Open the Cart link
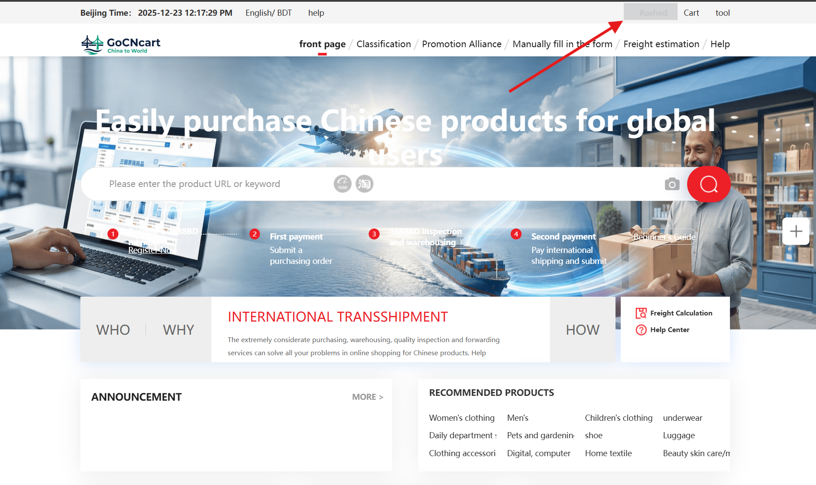The image size is (816, 485). click(x=691, y=13)
